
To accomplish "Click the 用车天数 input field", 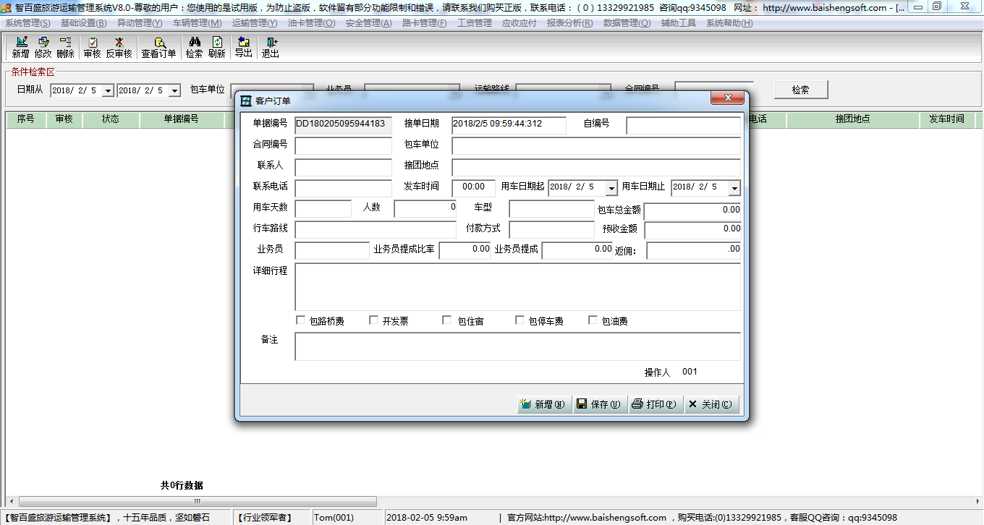I will click(323, 209).
